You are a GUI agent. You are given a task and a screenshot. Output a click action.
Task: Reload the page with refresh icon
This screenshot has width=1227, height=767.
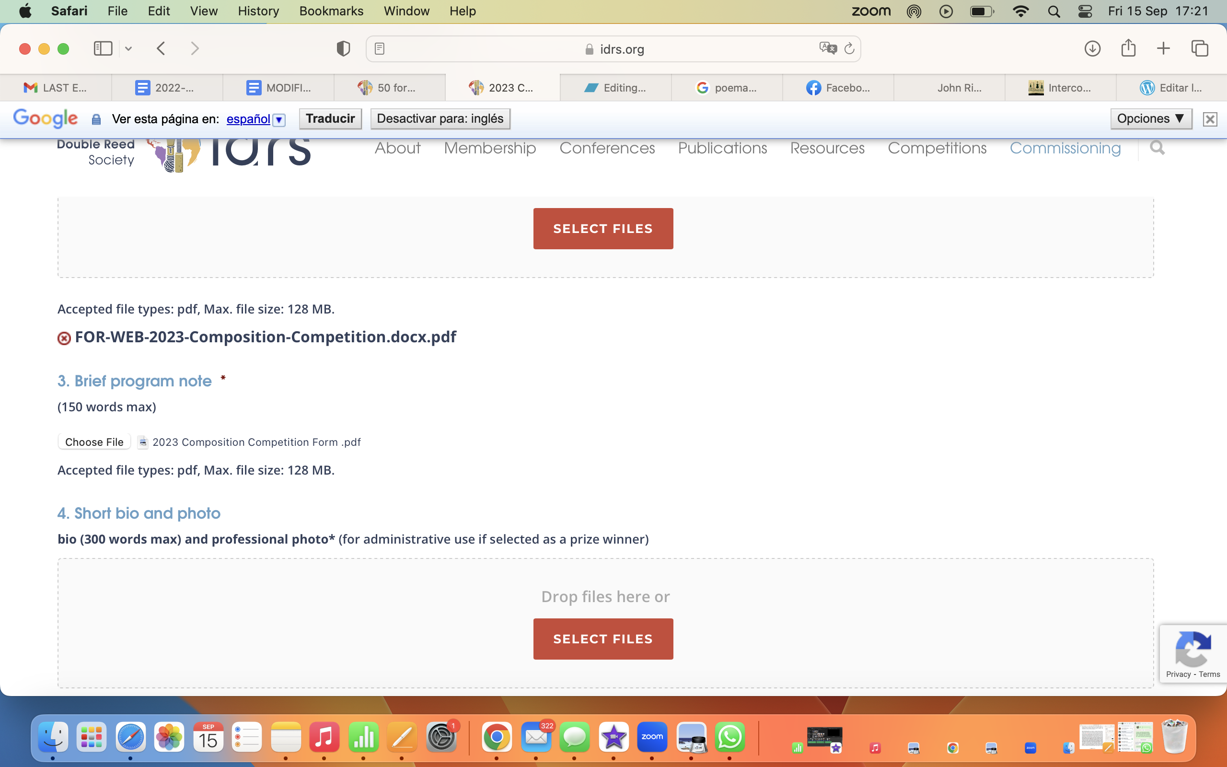[849, 49]
